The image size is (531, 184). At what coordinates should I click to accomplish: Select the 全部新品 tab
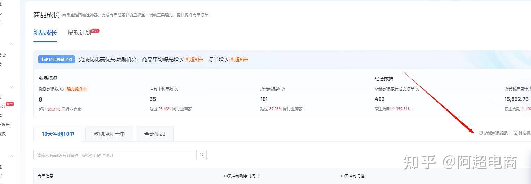154,134
